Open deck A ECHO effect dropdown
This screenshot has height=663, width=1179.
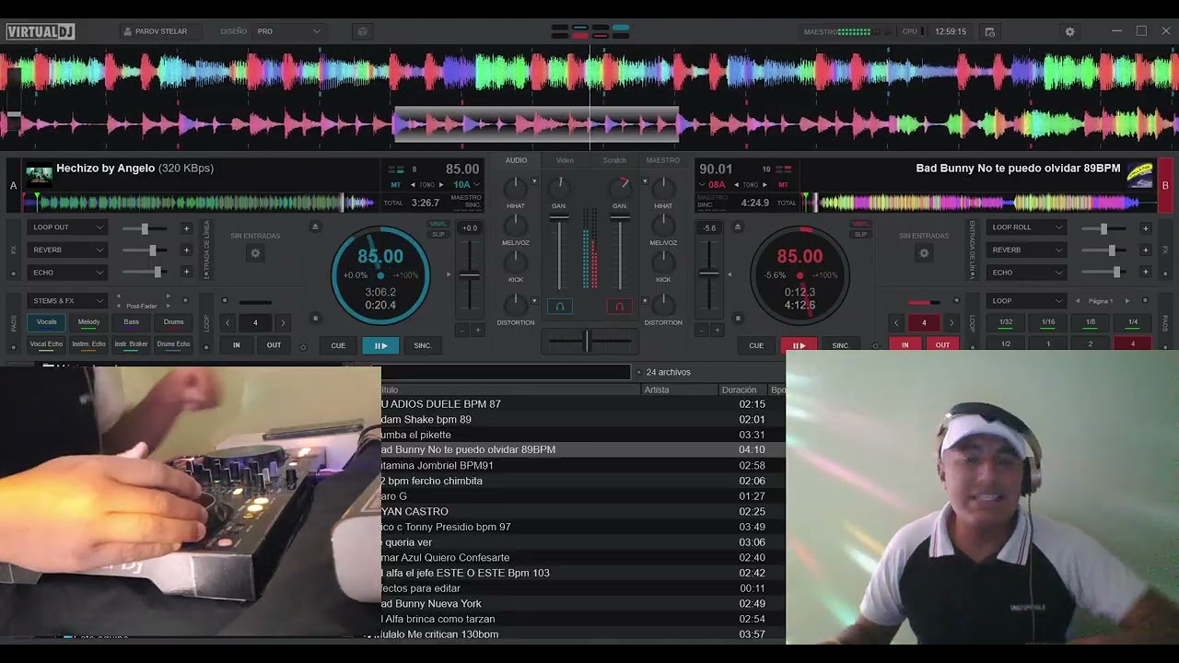click(68, 273)
